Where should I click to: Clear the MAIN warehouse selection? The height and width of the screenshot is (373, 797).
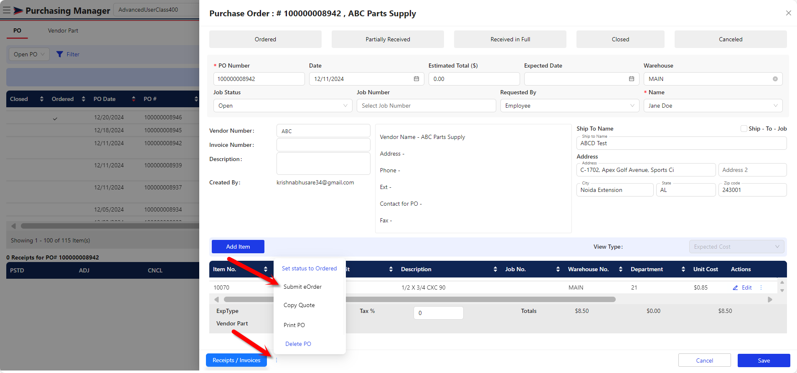point(775,79)
